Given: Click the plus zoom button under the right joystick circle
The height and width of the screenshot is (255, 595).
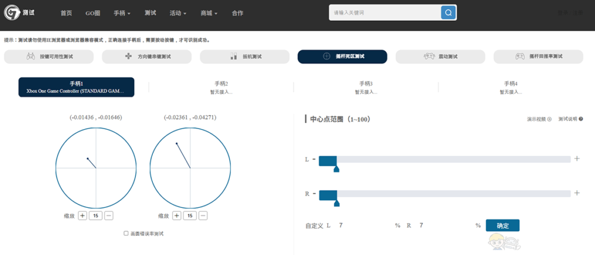Looking at the screenshot, I should (x=176, y=216).
